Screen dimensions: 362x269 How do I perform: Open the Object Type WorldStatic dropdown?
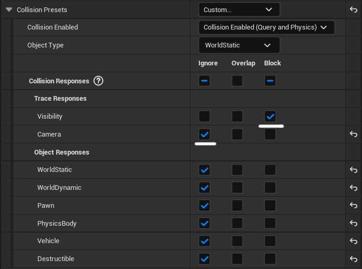coord(238,45)
